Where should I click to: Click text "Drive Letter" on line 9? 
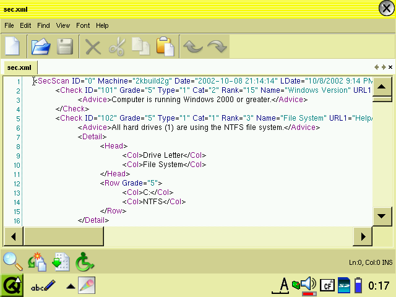tap(163, 155)
